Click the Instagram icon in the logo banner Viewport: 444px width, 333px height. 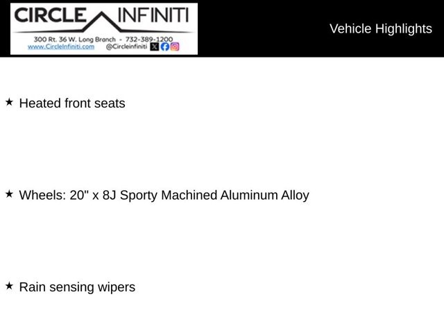coord(175,46)
